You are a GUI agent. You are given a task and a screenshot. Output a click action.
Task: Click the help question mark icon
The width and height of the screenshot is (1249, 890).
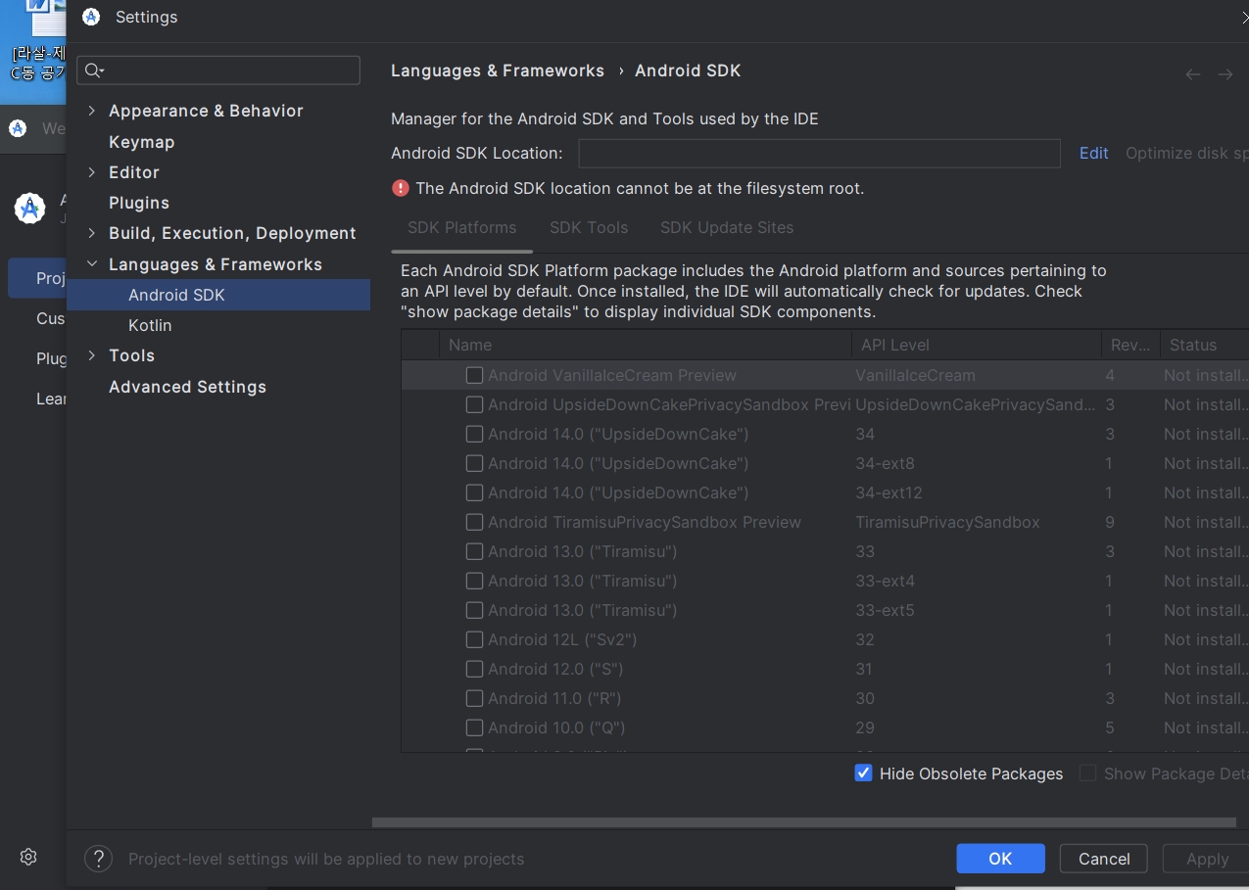(x=98, y=859)
